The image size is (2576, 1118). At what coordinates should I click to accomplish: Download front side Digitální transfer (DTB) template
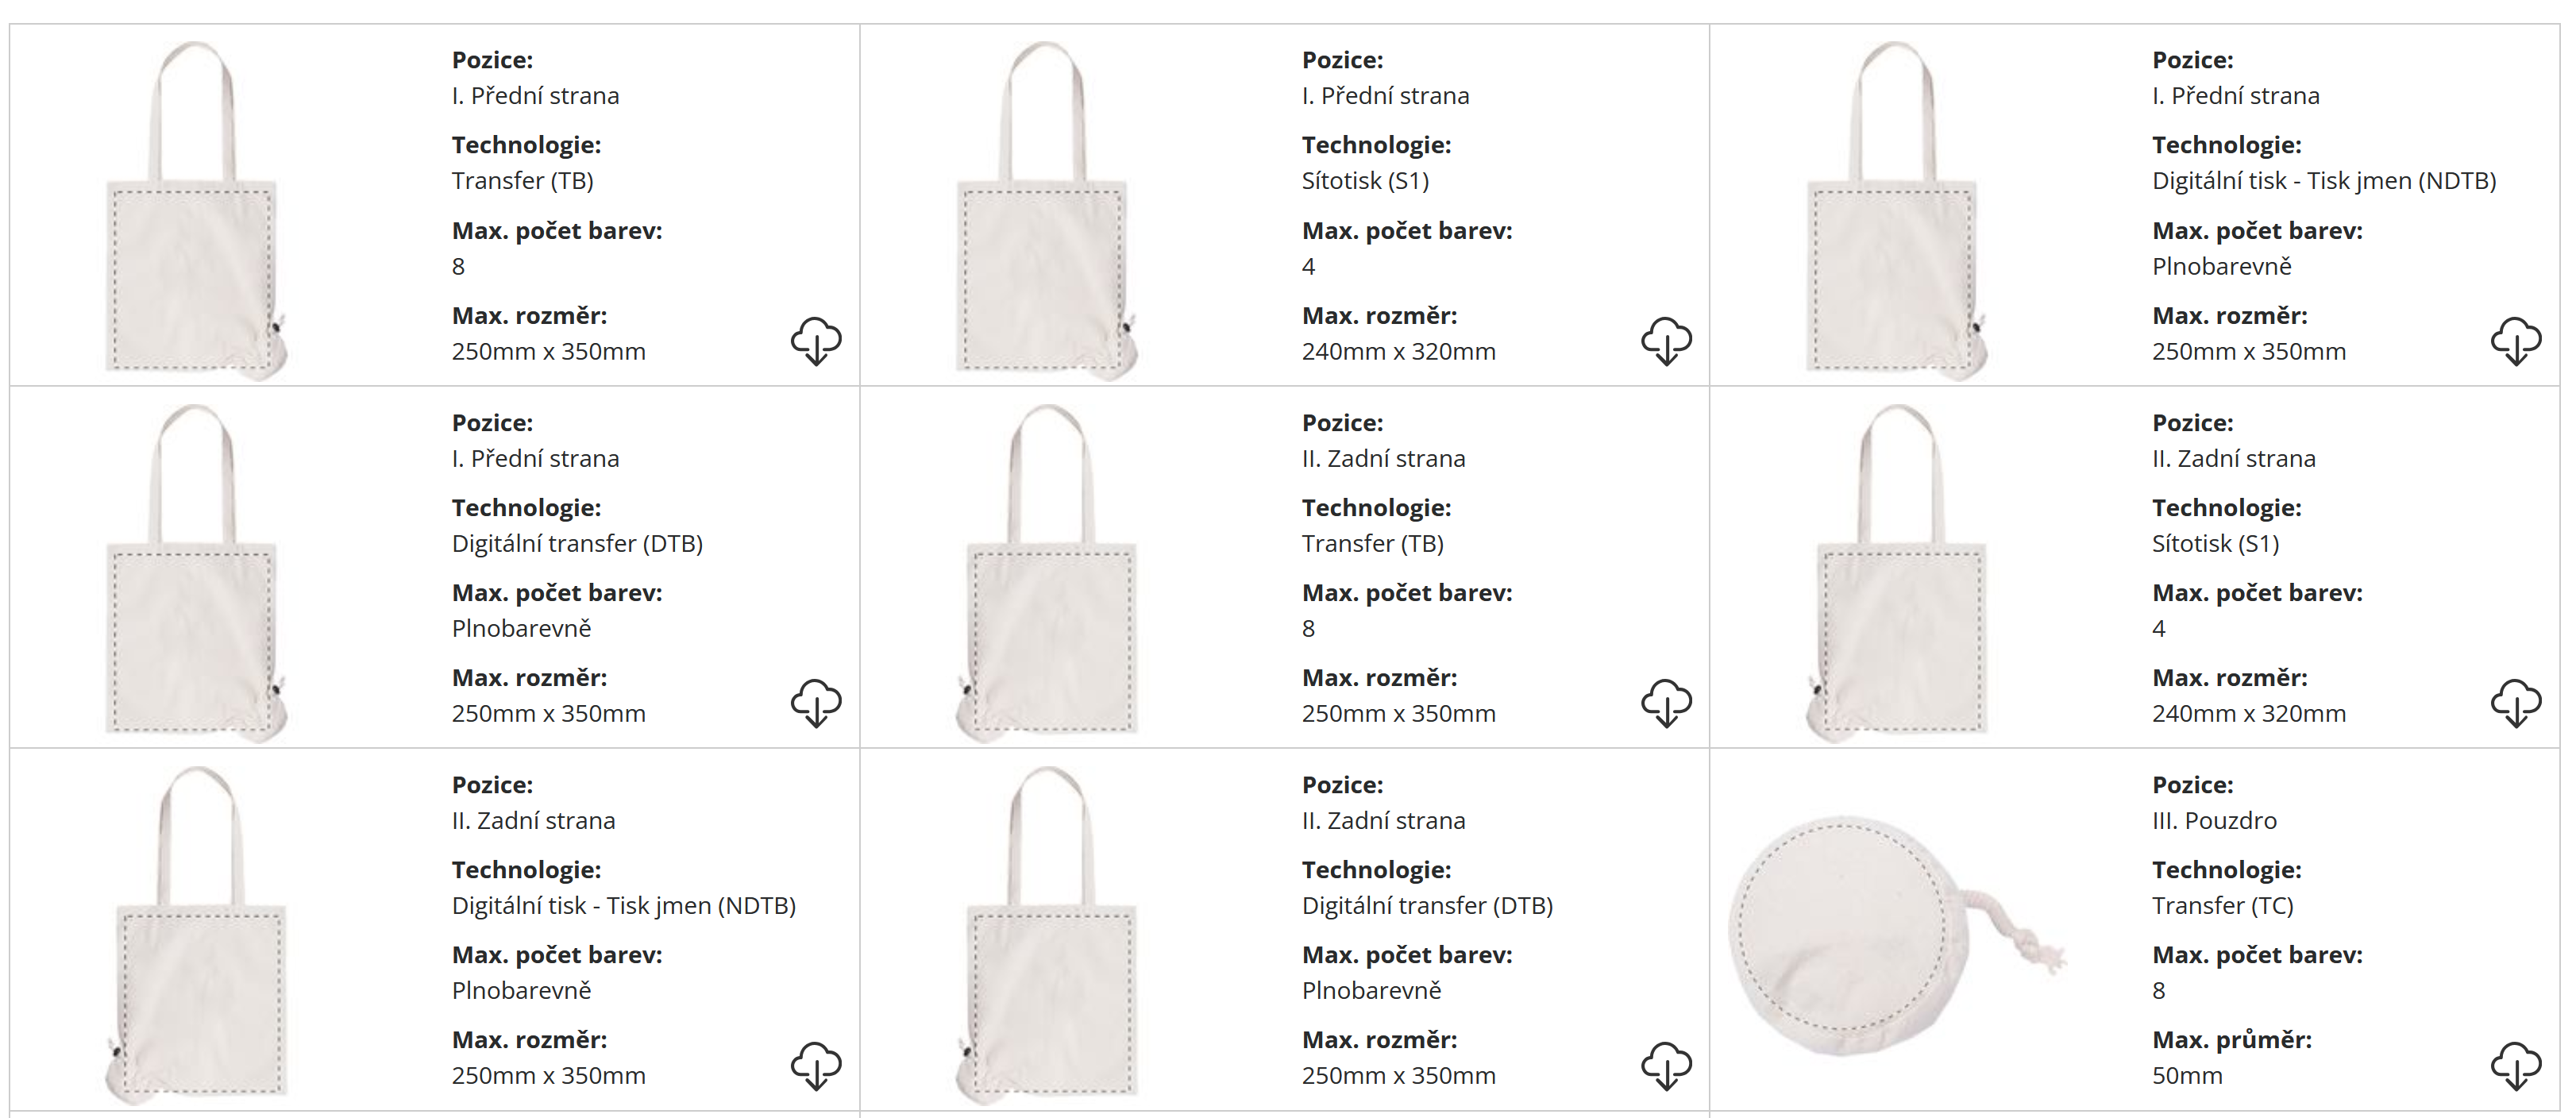(x=816, y=703)
